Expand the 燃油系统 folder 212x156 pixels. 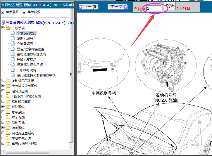(x=3, y=107)
